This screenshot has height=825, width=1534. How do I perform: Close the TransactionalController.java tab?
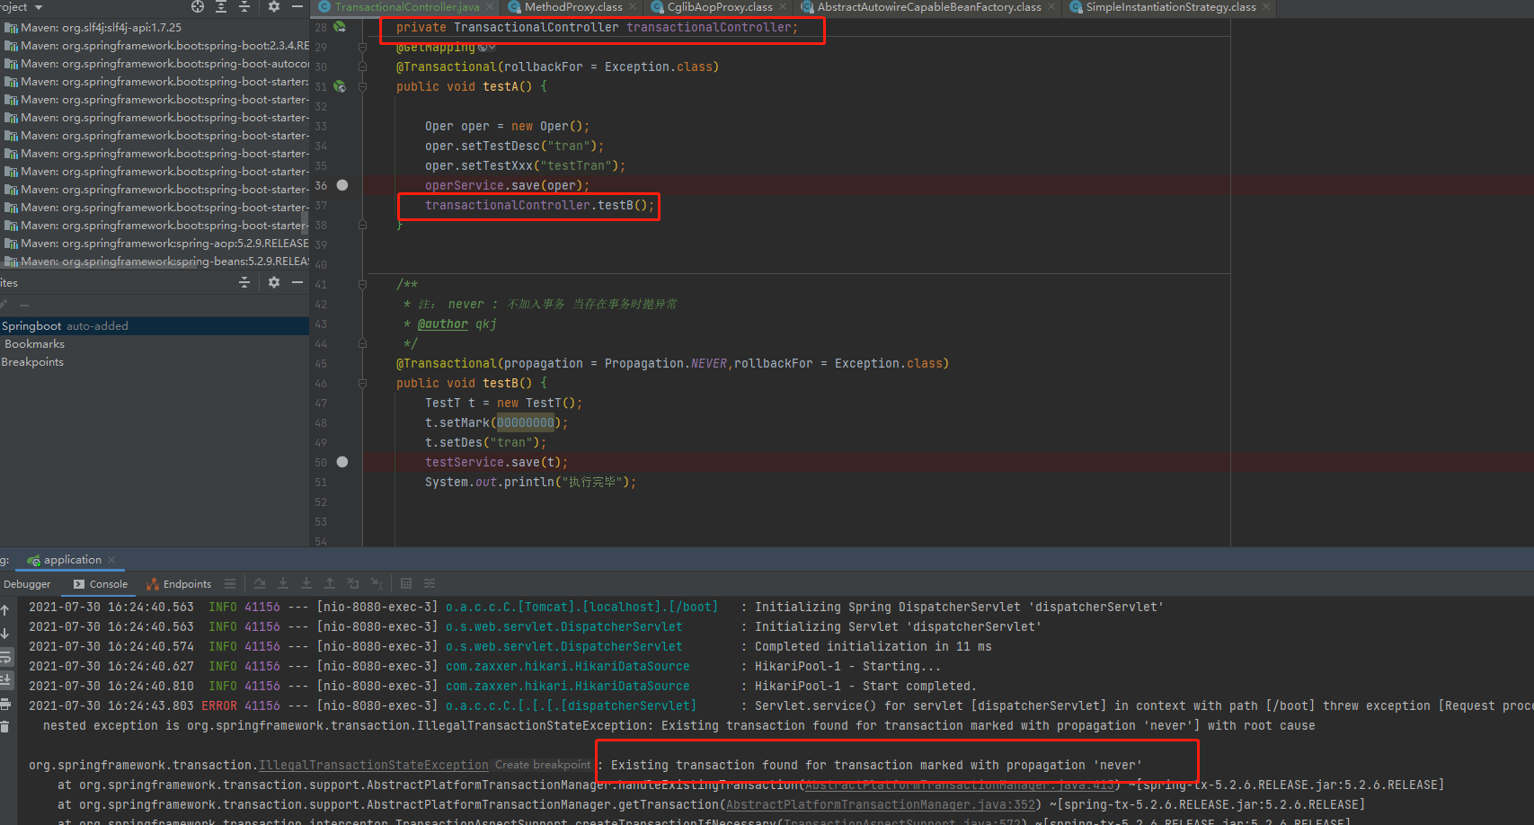[490, 7]
